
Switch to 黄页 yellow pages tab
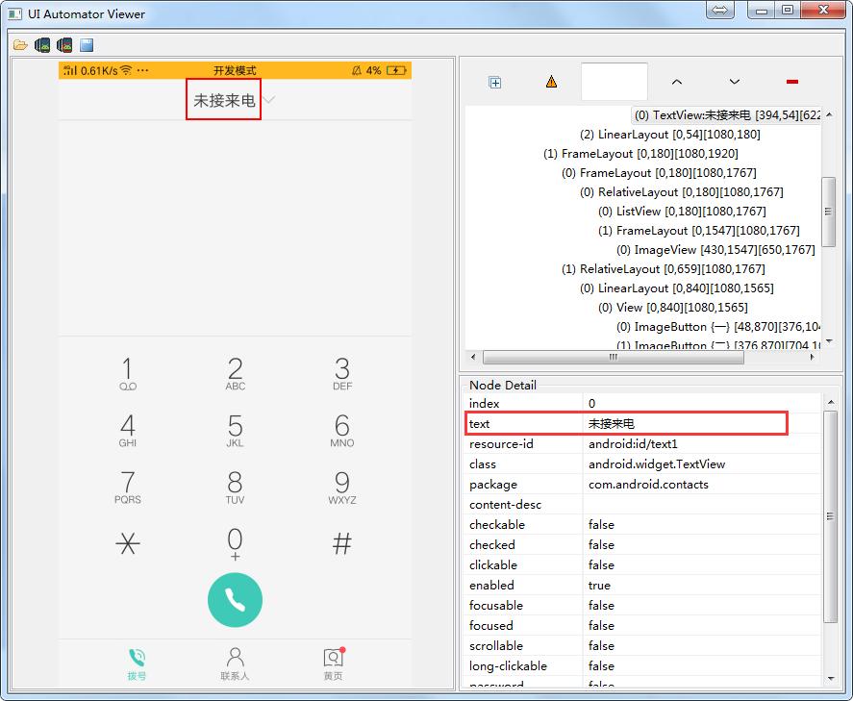334,664
